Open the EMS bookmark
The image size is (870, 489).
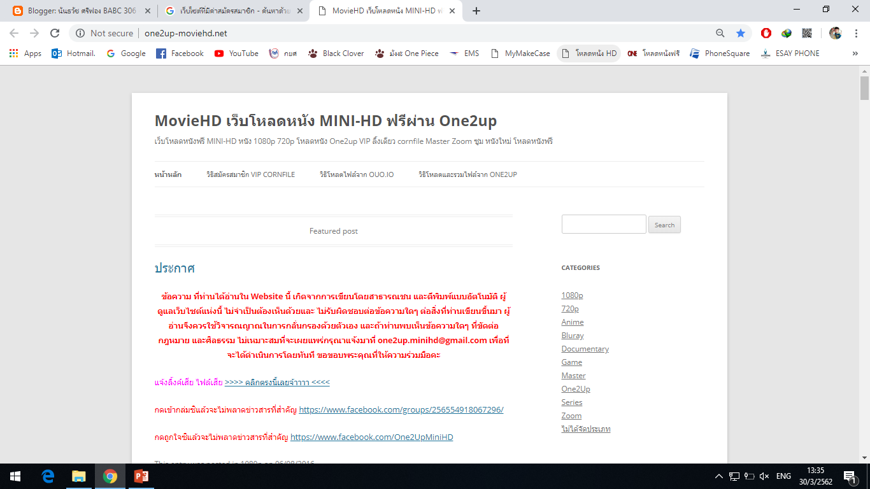click(464, 53)
